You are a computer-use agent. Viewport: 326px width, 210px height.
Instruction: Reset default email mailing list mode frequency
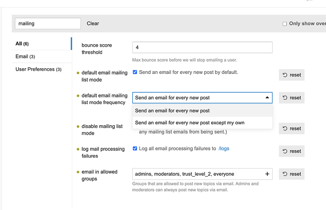point(292,98)
